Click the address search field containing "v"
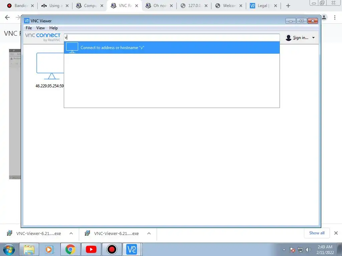The width and height of the screenshot is (342, 256). 172,37
